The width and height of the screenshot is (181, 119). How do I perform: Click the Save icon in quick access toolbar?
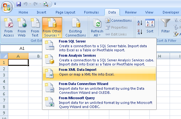pyautogui.click(x=19, y=4)
